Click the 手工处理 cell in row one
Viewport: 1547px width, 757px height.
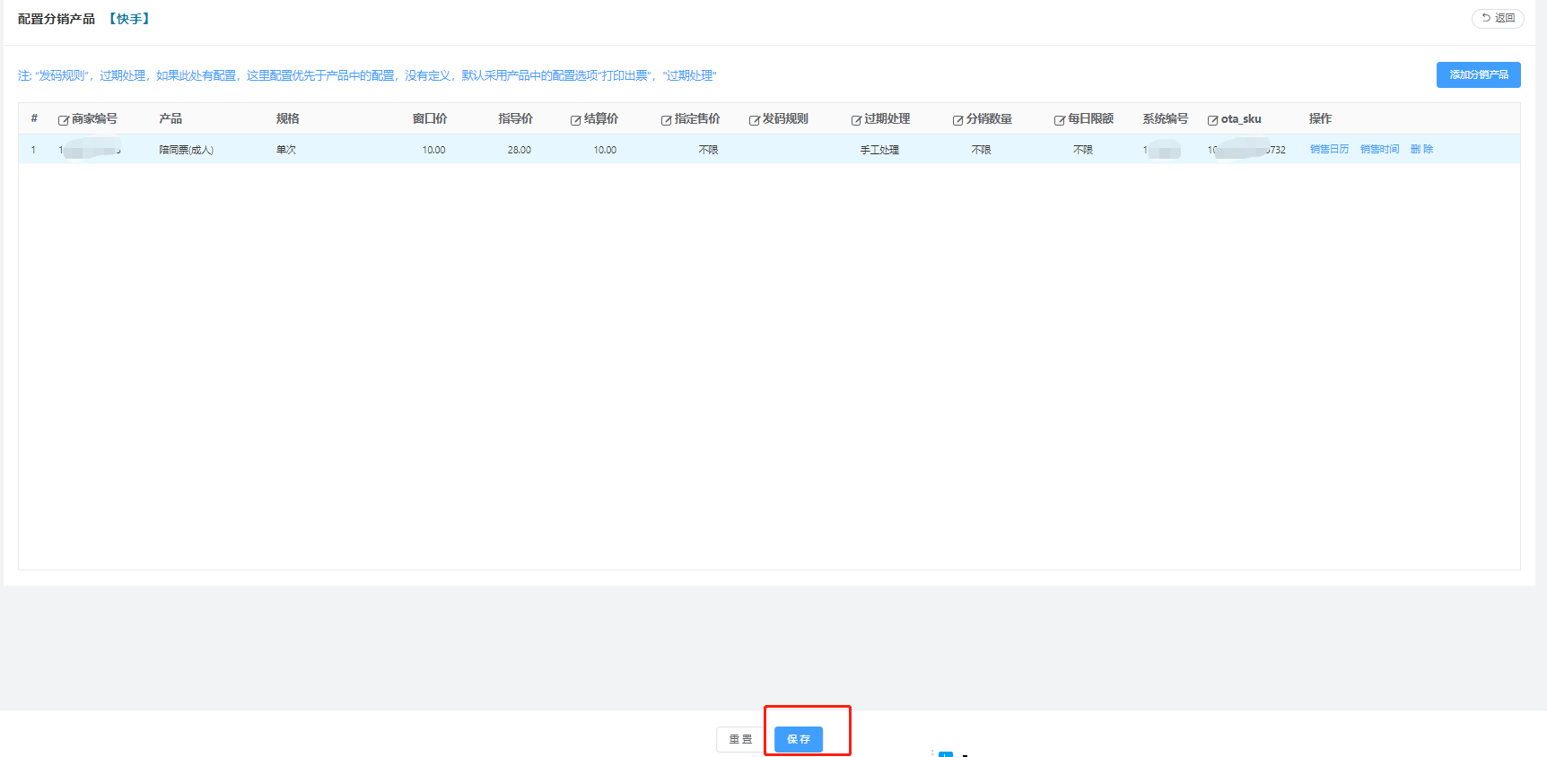pyautogui.click(x=879, y=150)
